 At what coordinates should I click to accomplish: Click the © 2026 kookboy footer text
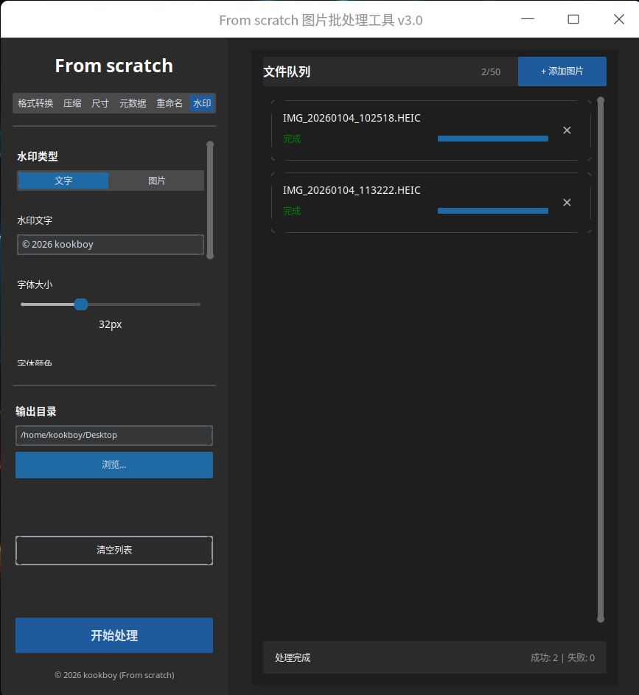tap(114, 675)
